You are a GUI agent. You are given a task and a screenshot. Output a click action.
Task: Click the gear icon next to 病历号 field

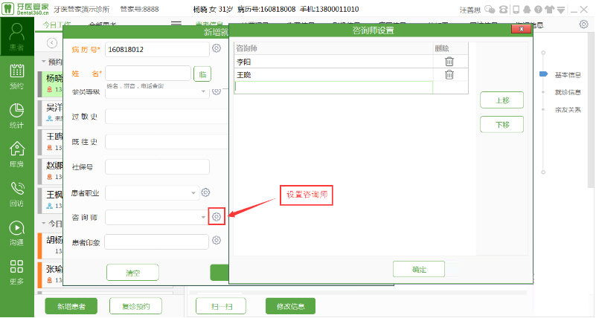217,48
